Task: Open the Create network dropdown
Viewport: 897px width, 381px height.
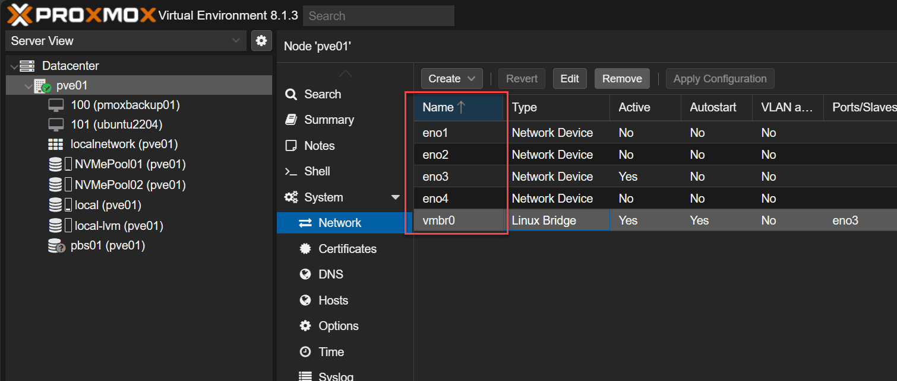Action: [x=451, y=79]
